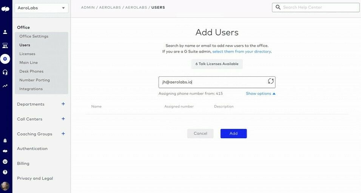Viewport: 361px width, 193px height.
Task: Click the search magnifier icon
Action: click(x=278, y=7)
